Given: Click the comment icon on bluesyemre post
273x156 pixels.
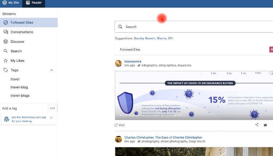Looking at the screenshot, I should pos(265,125).
